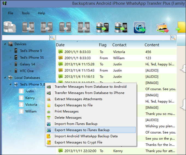The width and height of the screenshot is (186, 155).
Task: Expand the Ted's iPhone 5S node
Action: tap(10, 58)
